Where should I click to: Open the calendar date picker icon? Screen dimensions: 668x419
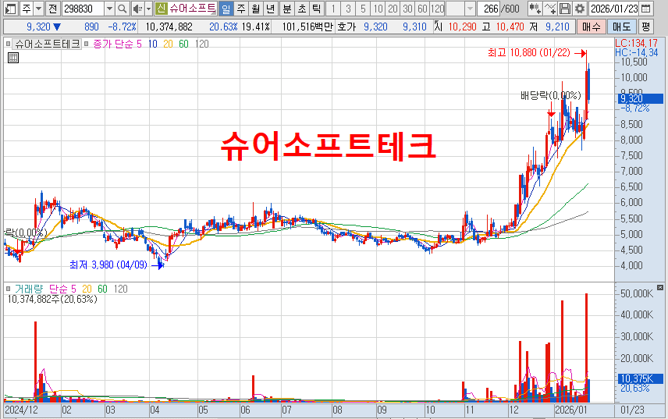coord(646,9)
